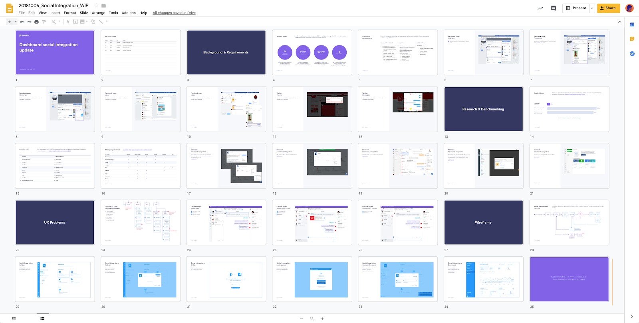This screenshot has width=639, height=323.
Task: Open the Insert menu
Action: click(55, 13)
